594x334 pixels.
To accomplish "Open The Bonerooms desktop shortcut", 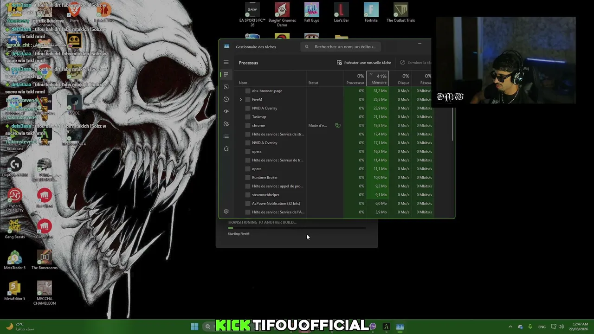I will tap(45, 260).
